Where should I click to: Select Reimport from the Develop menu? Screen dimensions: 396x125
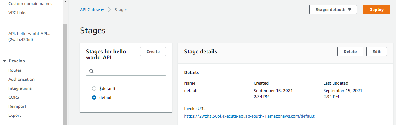[17, 106]
